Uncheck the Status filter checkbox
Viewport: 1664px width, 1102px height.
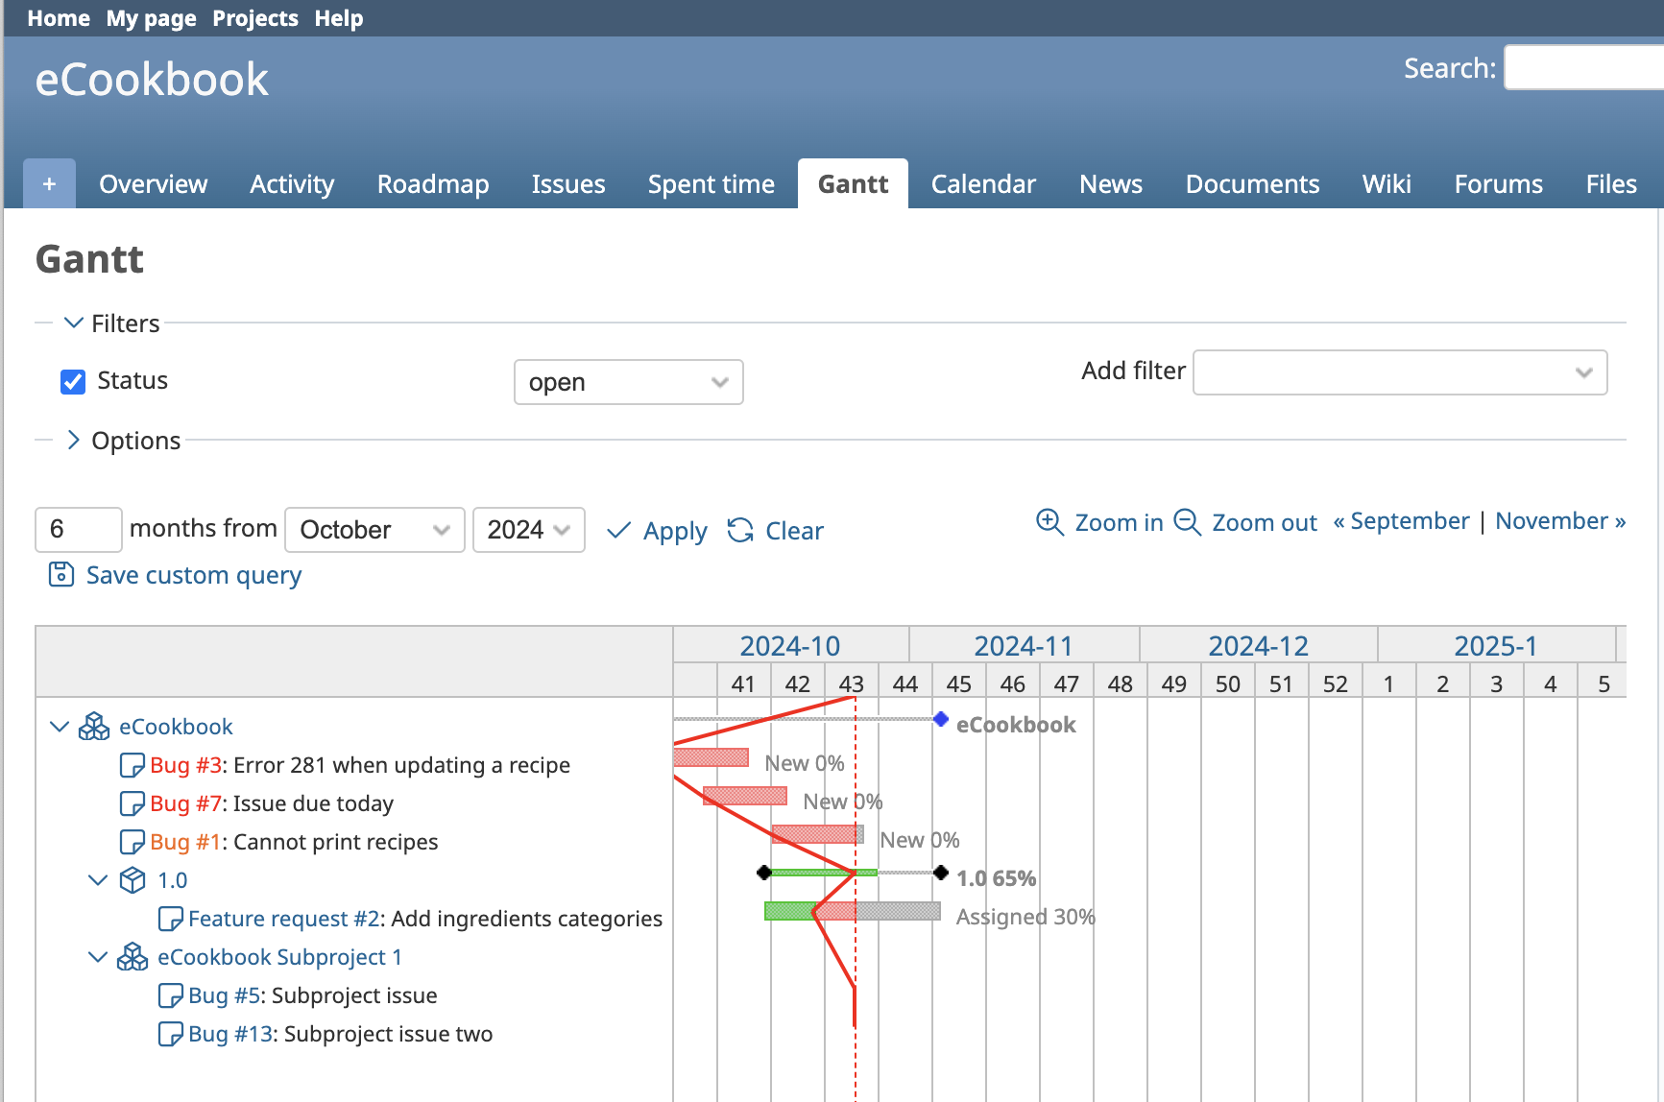pyautogui.click(x=73, y=381)
